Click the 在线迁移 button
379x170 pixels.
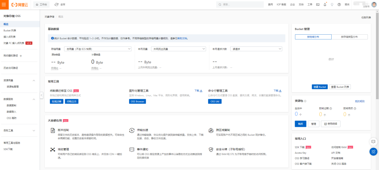point(57,102)
